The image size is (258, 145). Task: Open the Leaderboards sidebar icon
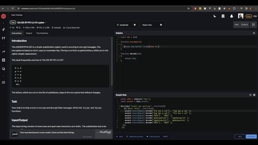click(x=4, y=60)
